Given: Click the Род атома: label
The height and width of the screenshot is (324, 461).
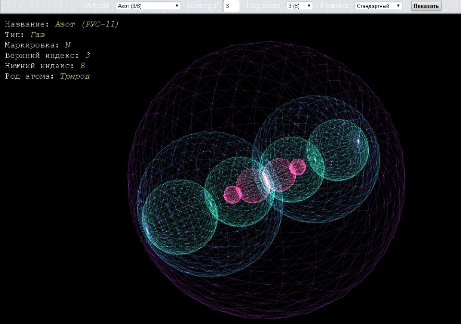Looking at the screenshot, I should coord(30,76).
